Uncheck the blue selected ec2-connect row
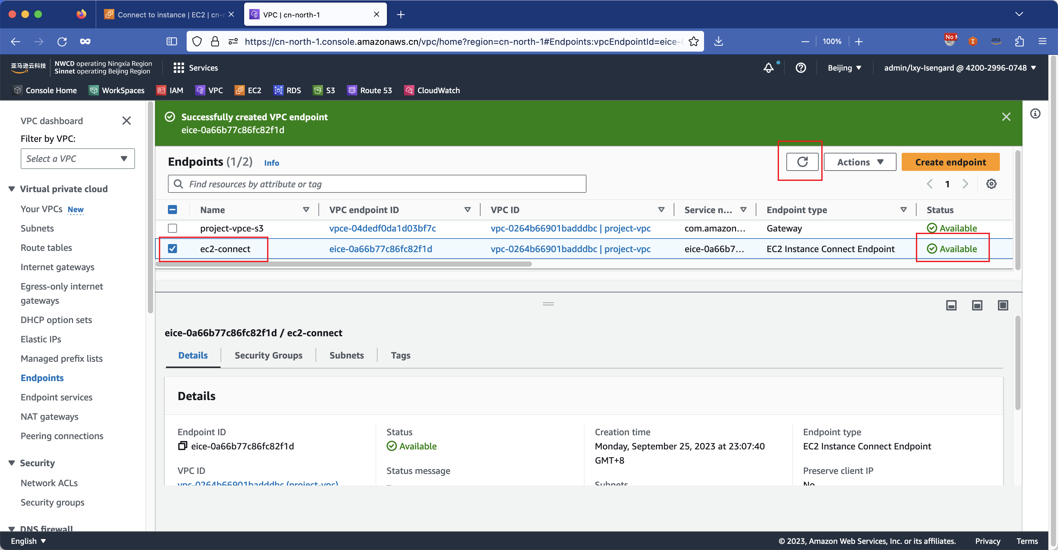Screen dimensions: 1058x550 coord(173,249)
